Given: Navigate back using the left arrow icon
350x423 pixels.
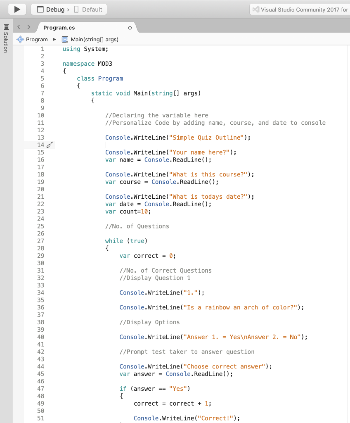Looking at the screenshot, I should [18, 26].
